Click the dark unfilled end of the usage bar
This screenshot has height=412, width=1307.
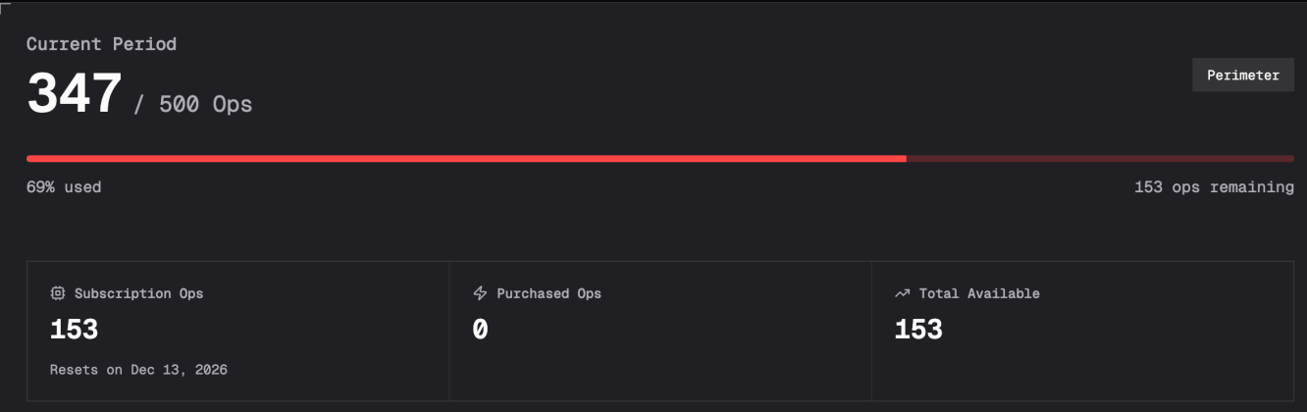click(1099, 158)
